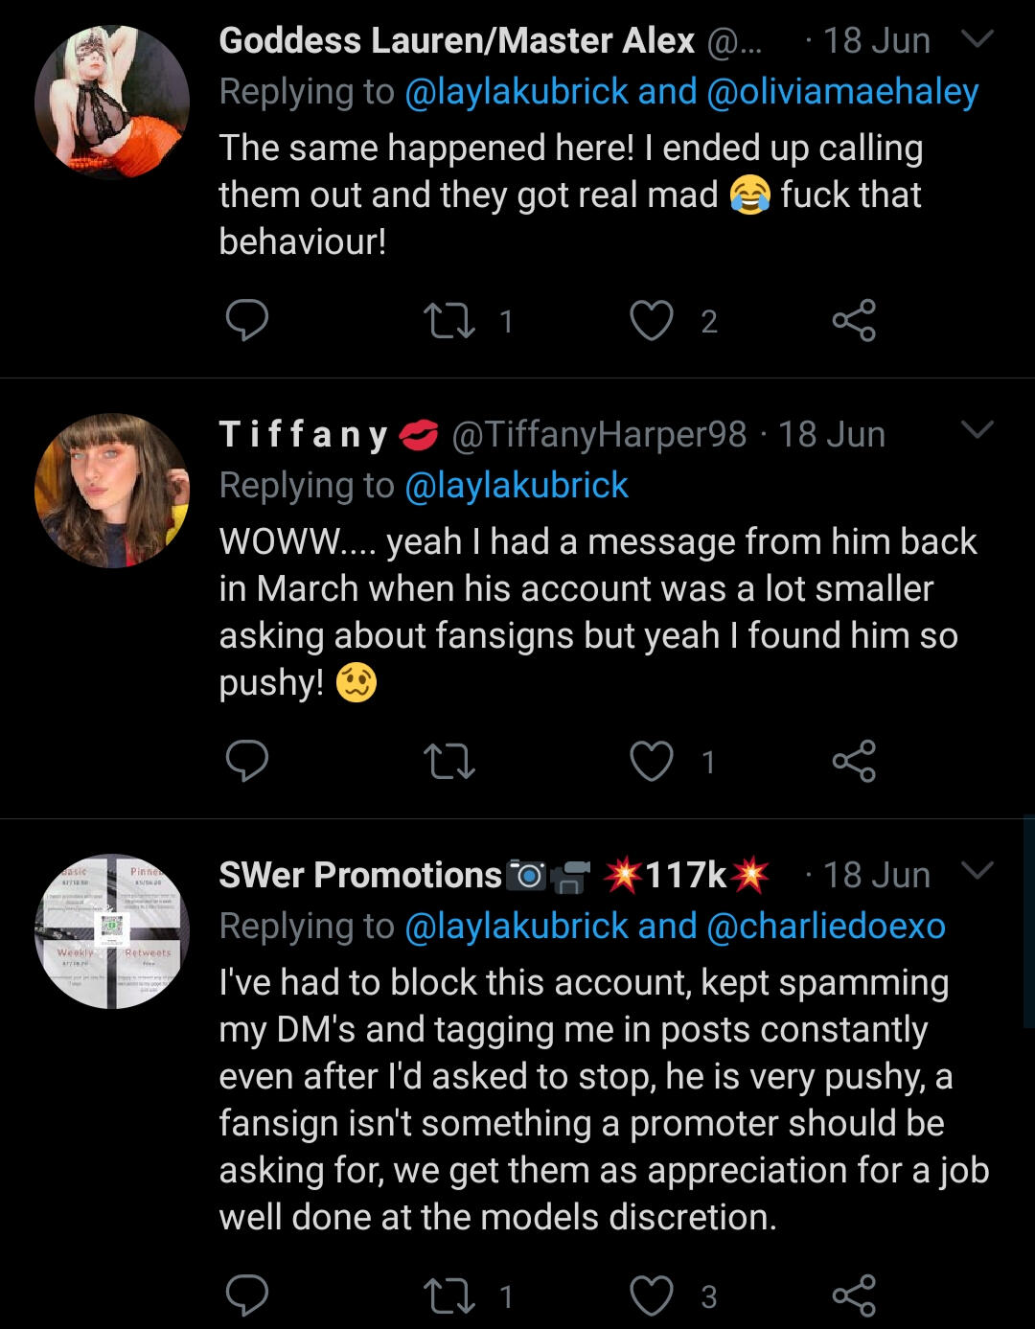Share Goddess Lauren/Master Alex's tweet
Screen dimensions: 1035x1329
(854, 320)
